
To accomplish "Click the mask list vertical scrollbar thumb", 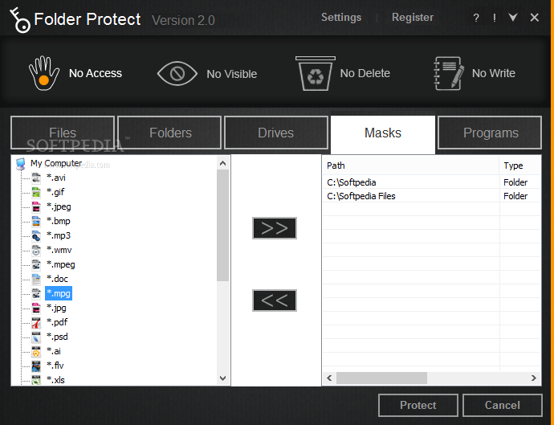I will (x=222, y=225).
